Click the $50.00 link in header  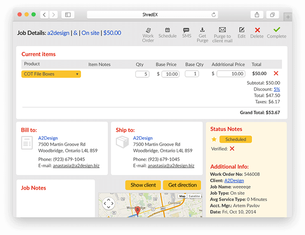point(112,33)
